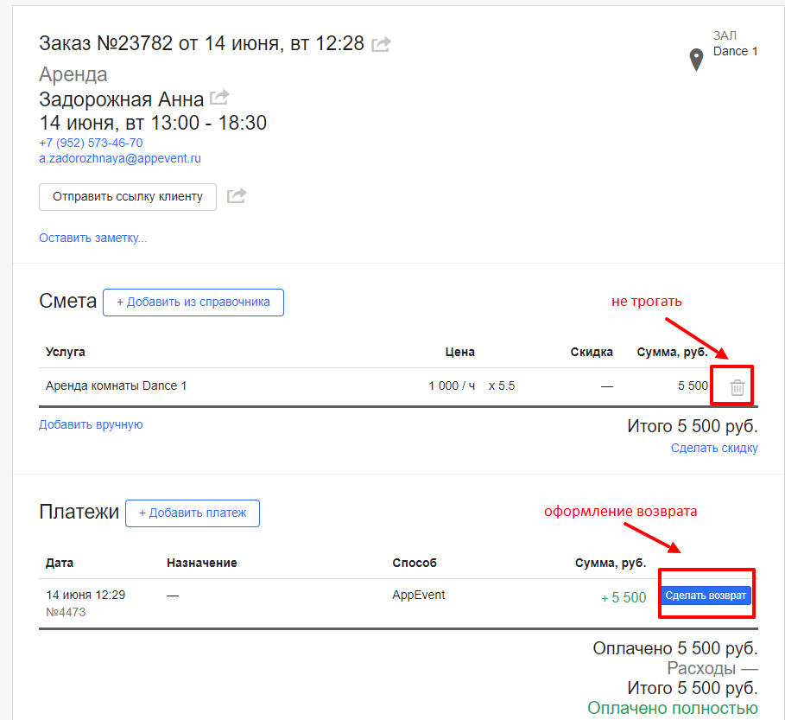The width and height of the screenshot is (785, 720).
Task: Click the location pin icon near Dance 1
Action: [696, 61]
